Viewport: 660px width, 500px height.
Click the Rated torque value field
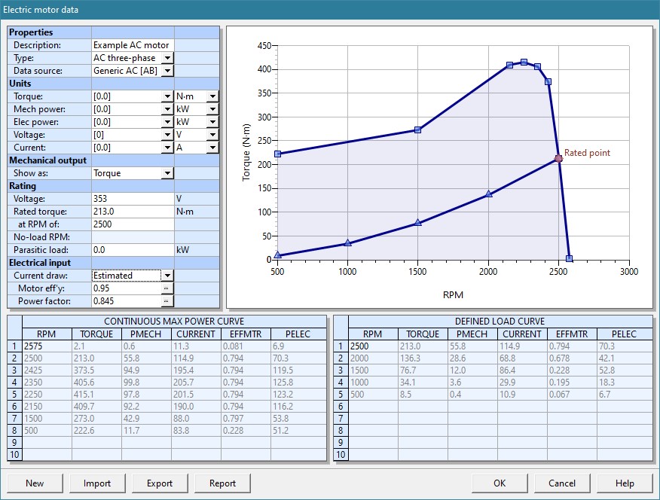click(x=132, y=212)
